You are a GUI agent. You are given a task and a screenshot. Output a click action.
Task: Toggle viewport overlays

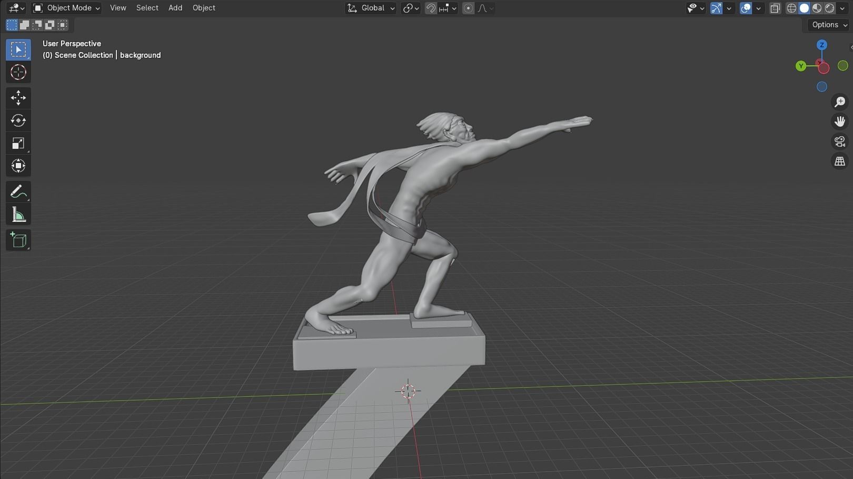click(746, 8)
